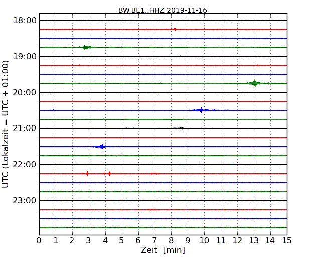Viewport: 326px width, 261px height.
Task: Select first red spike near minute 3
Action: [87, 173]
